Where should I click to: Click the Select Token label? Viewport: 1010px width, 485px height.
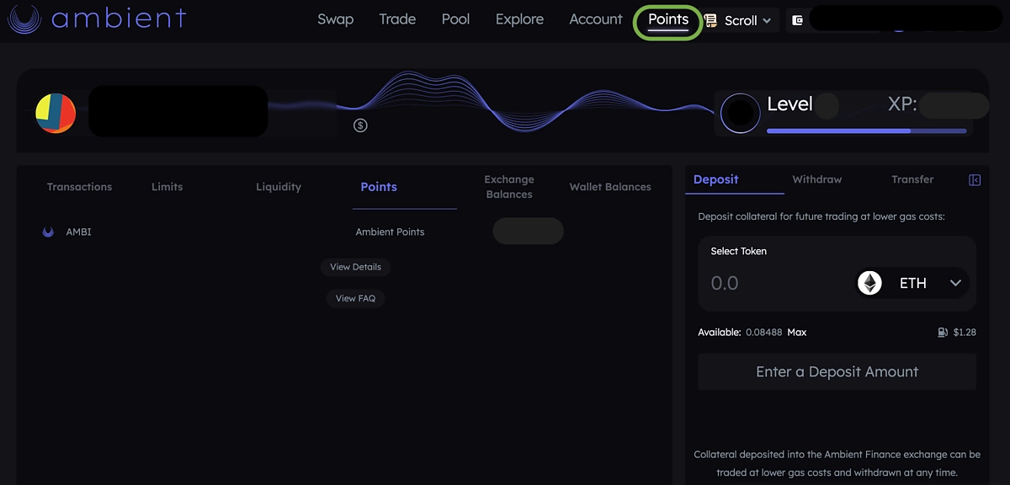pos(738,251)
